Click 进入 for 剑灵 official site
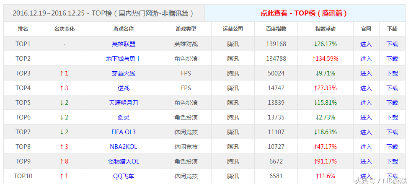This screenshot has height=187, width=411. (366, 117)
